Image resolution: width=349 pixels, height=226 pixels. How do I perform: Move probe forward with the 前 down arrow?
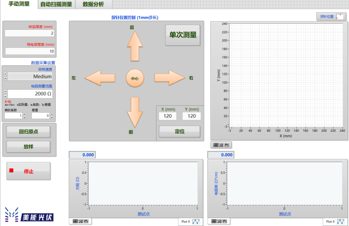pos(135,112)
